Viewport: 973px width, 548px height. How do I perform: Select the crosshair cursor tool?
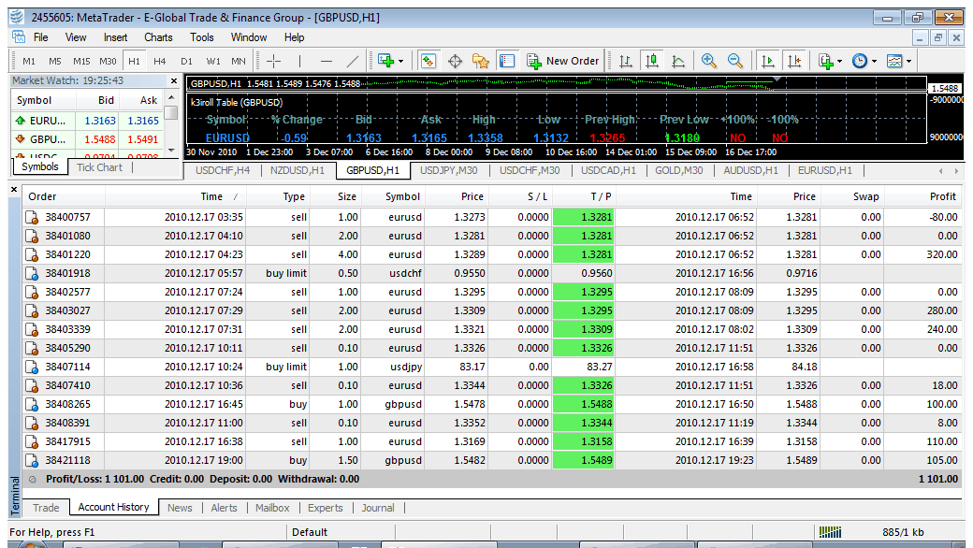[273, 61]
